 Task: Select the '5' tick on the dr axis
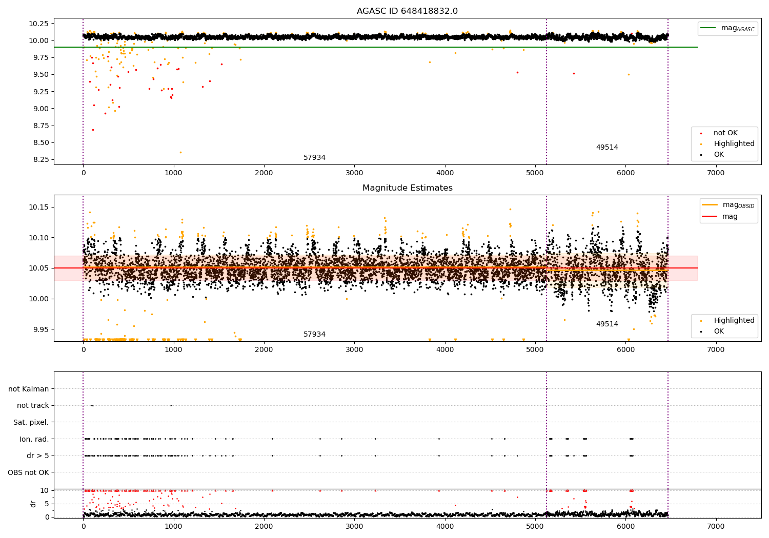(x=47, y=504)
